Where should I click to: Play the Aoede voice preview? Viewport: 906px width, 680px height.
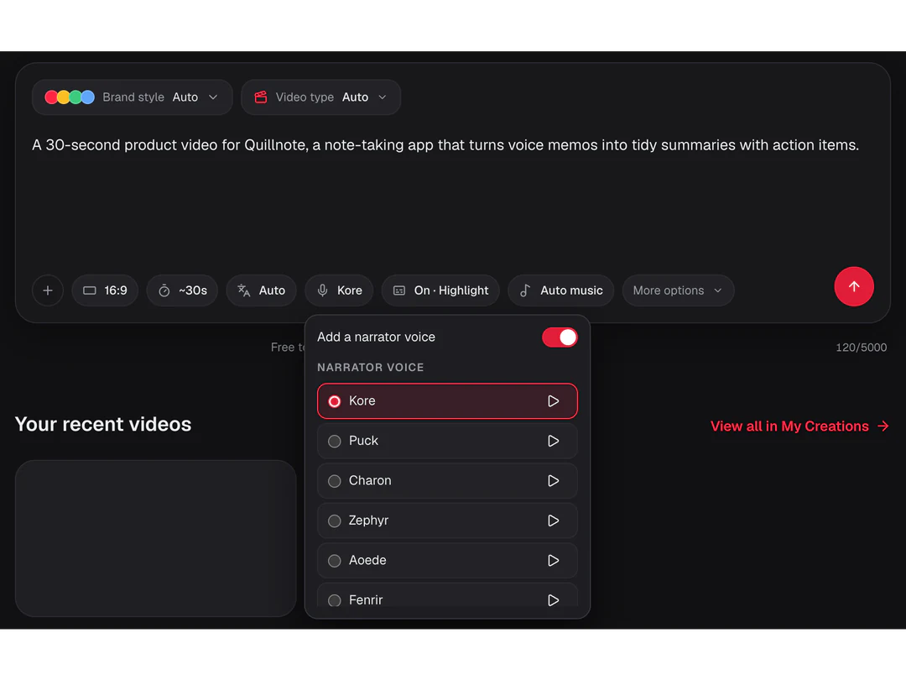point(553,561)
